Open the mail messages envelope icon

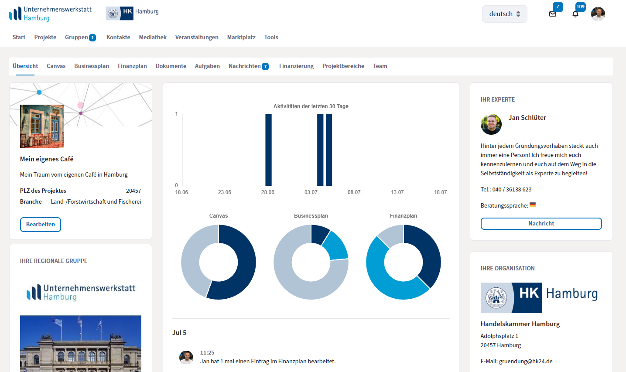[553, 14]
